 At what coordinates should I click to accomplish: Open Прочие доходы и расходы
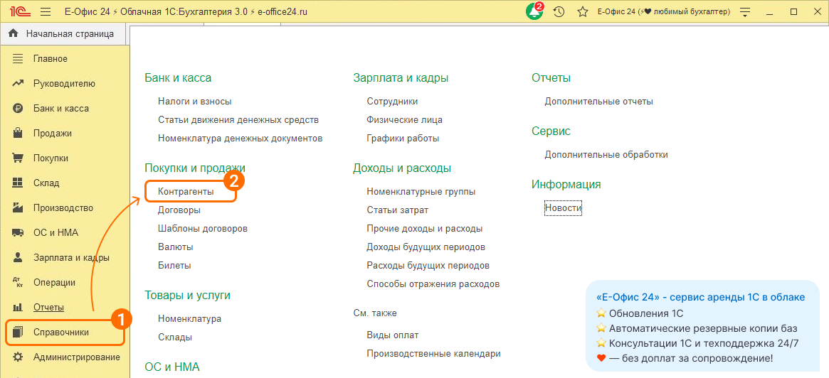pyautogui.click(x=425, y=229)
